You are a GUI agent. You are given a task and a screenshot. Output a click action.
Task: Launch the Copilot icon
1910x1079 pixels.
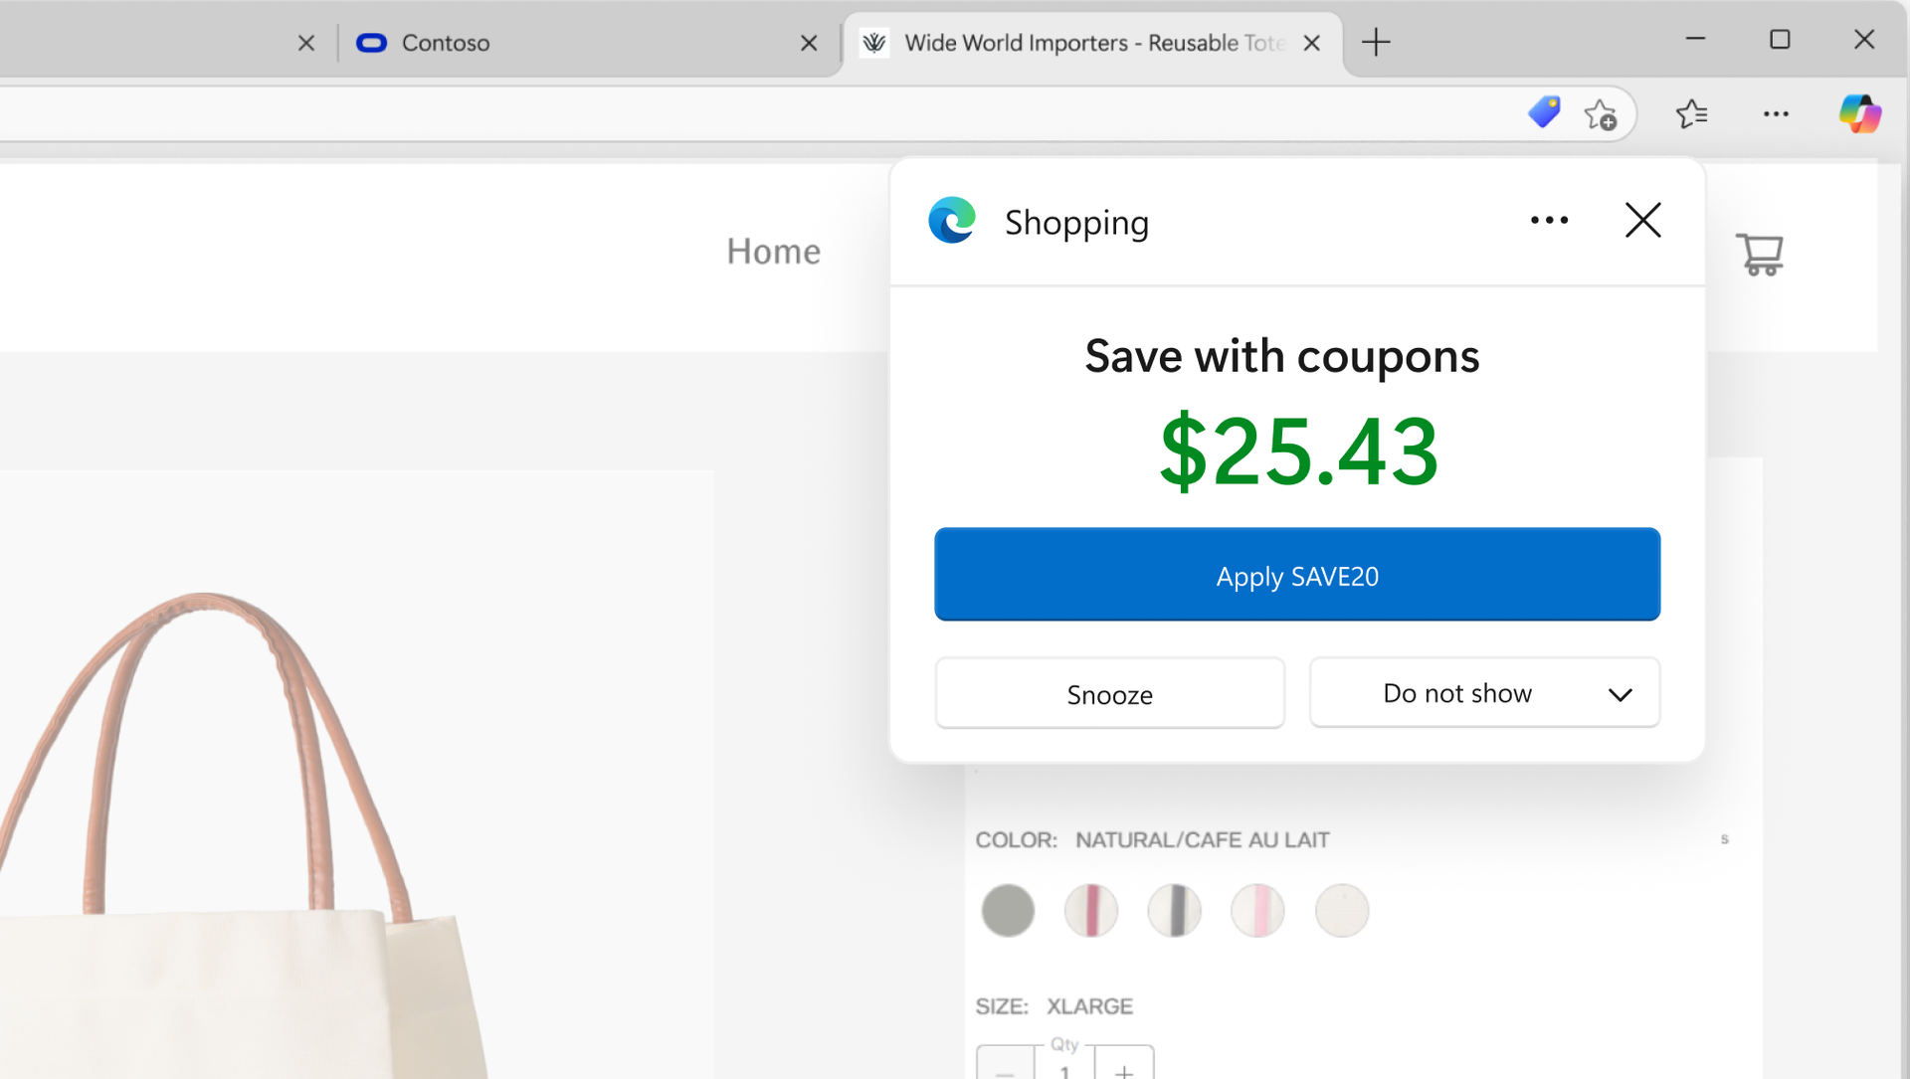[x=1859, y=113]
